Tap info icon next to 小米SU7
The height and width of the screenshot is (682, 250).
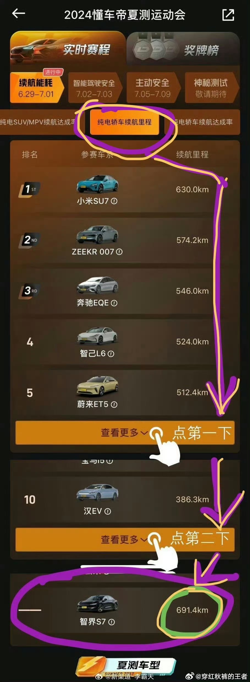tap(114, 201)
